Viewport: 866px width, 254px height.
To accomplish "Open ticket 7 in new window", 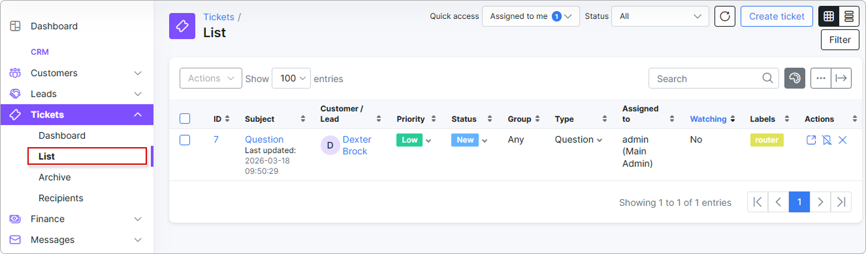I will pyautogui.click(x=811, y=140).
